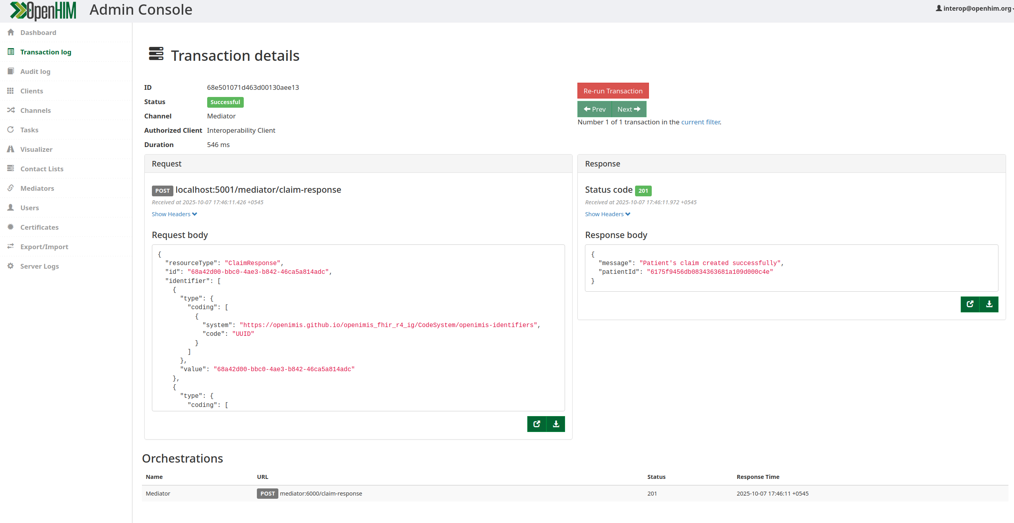Open the Audit log menu item
The width and height of the screenshot is (1014, 523).
tap(35, 72)
